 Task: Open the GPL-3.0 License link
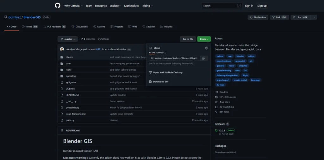point(228,97)
